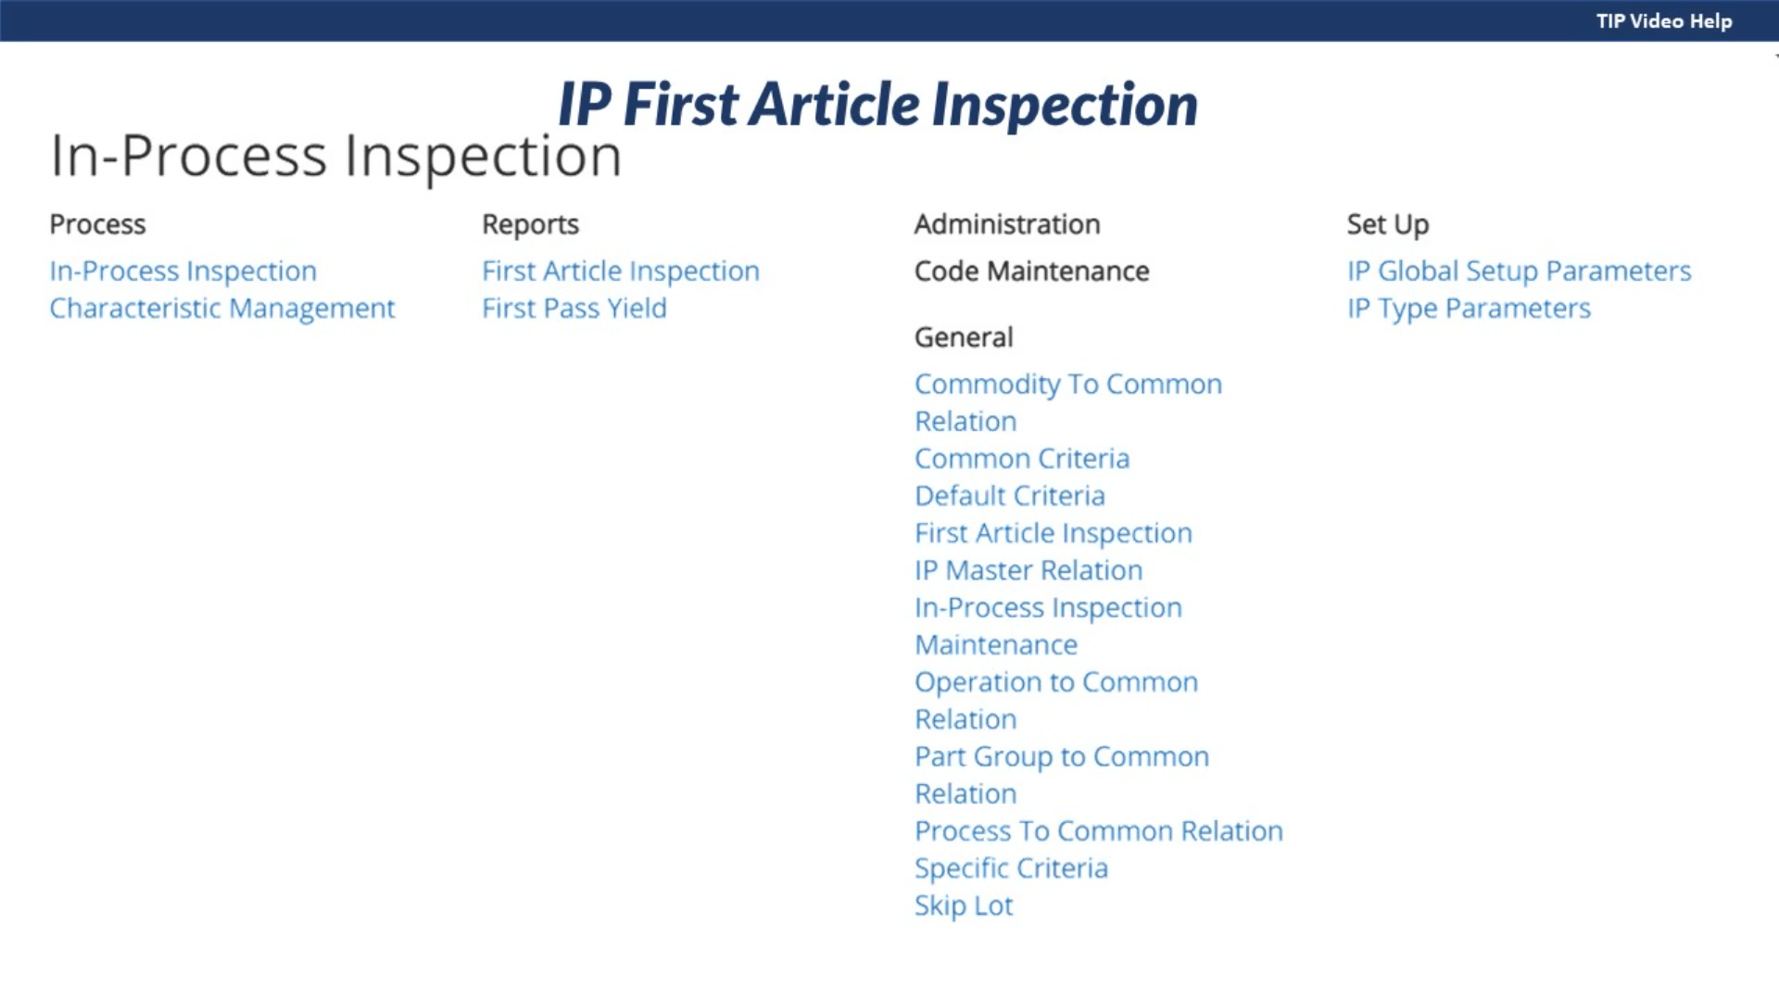
Task: Open First Article Inspection under General
Action: click(x=1053, y=533)
